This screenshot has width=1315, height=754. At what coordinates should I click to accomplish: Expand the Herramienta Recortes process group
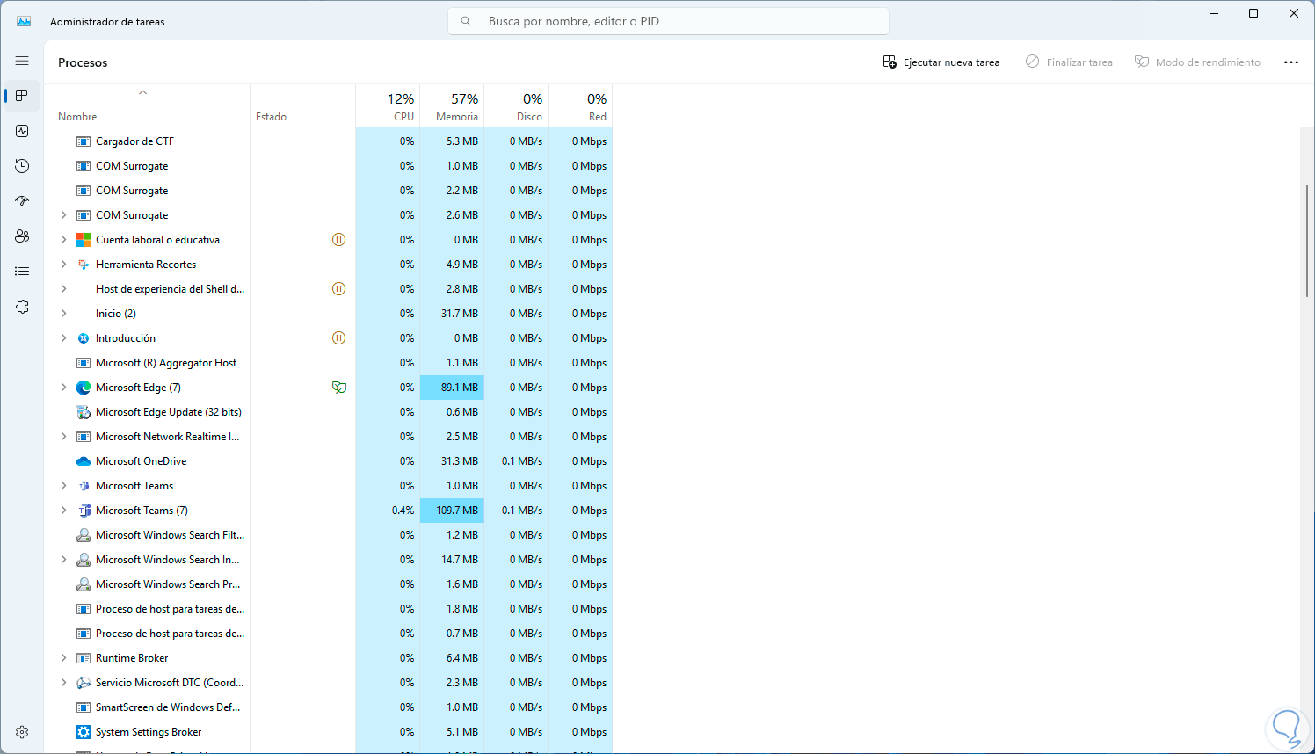[x=63, y=265]
